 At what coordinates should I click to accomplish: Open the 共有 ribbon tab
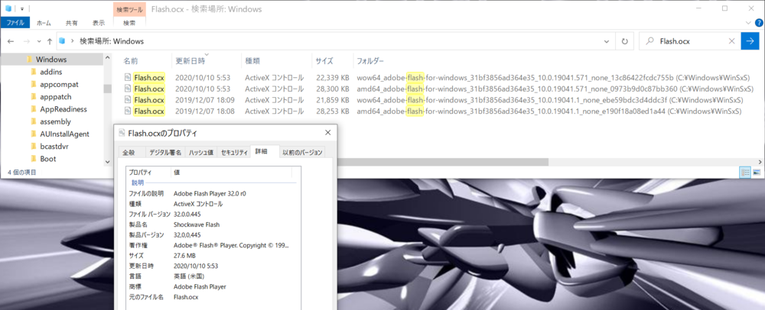72,23
